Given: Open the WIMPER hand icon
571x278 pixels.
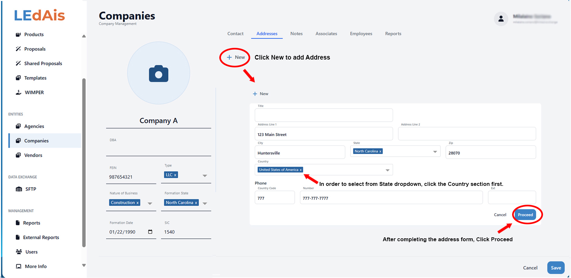Looking at the screenshot, I should [x=19, y=92].
